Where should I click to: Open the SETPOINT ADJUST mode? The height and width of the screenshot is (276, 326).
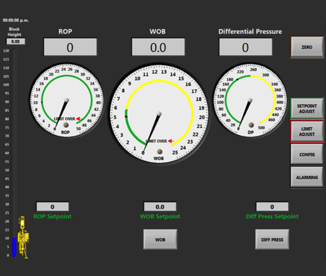coord(307,109)
